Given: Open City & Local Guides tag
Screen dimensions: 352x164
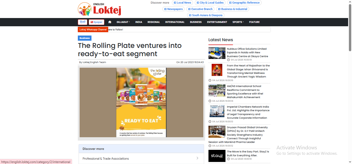Looking at the screenshot, I should tap(210, 3).
